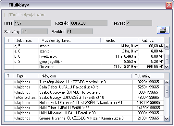
Task: Click the Tul. arány column header
Action: click(x=148, y=76)
